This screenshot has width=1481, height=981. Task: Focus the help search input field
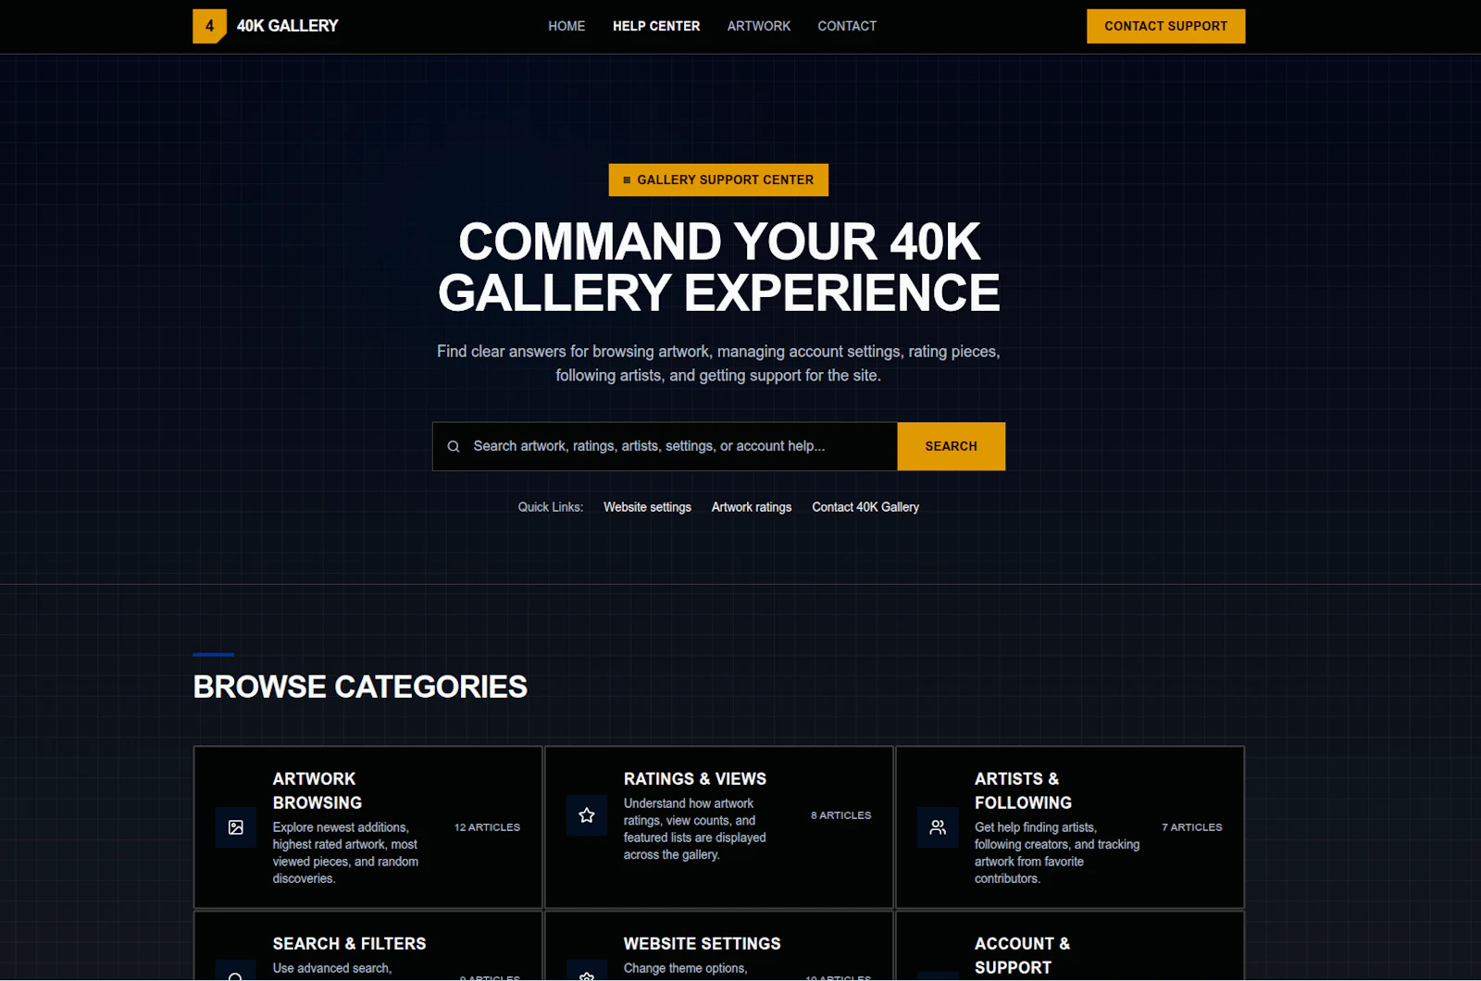click(665, 446)
